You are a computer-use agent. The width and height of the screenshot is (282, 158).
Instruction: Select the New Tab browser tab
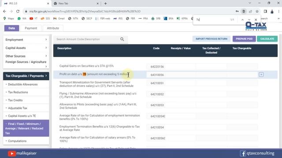pos(76,4)
